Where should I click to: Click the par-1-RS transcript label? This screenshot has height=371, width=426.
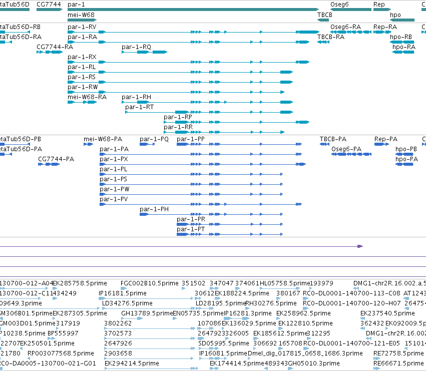pyautogui.click(x=82, y=77)
